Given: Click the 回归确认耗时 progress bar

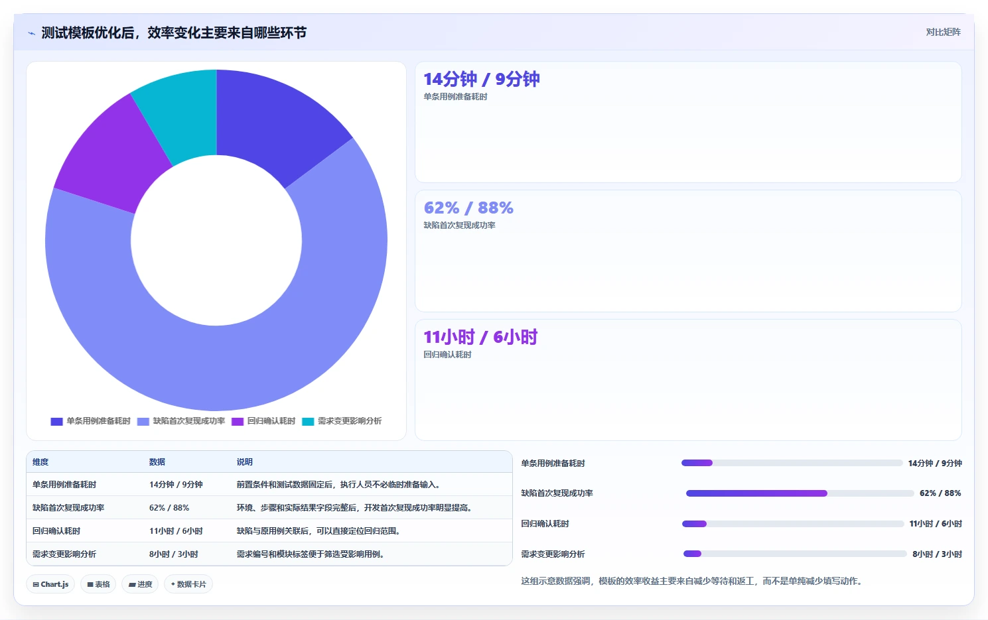Looking at the screenshot, I should pyautogui.click(x=793, y=524).
